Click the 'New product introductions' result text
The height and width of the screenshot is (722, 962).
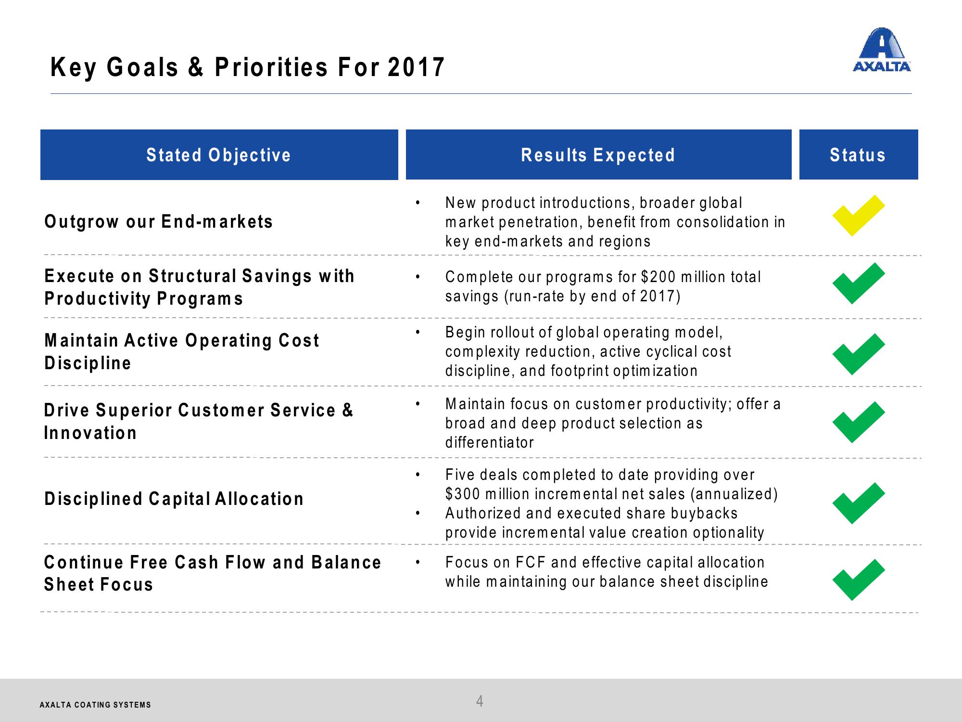point(615,222)
